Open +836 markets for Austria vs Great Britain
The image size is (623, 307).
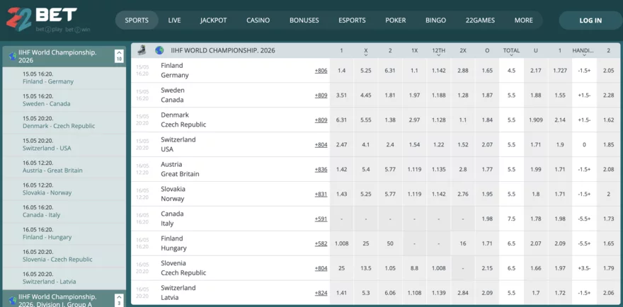321,169
